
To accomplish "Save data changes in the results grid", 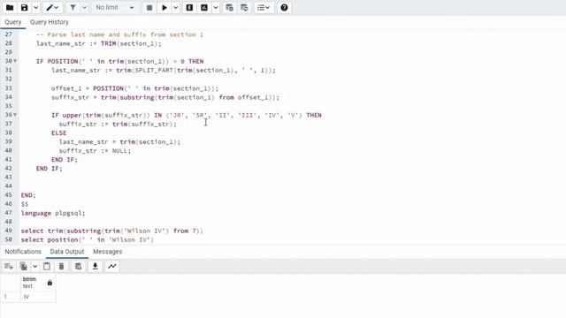I will tap(78, 267).
